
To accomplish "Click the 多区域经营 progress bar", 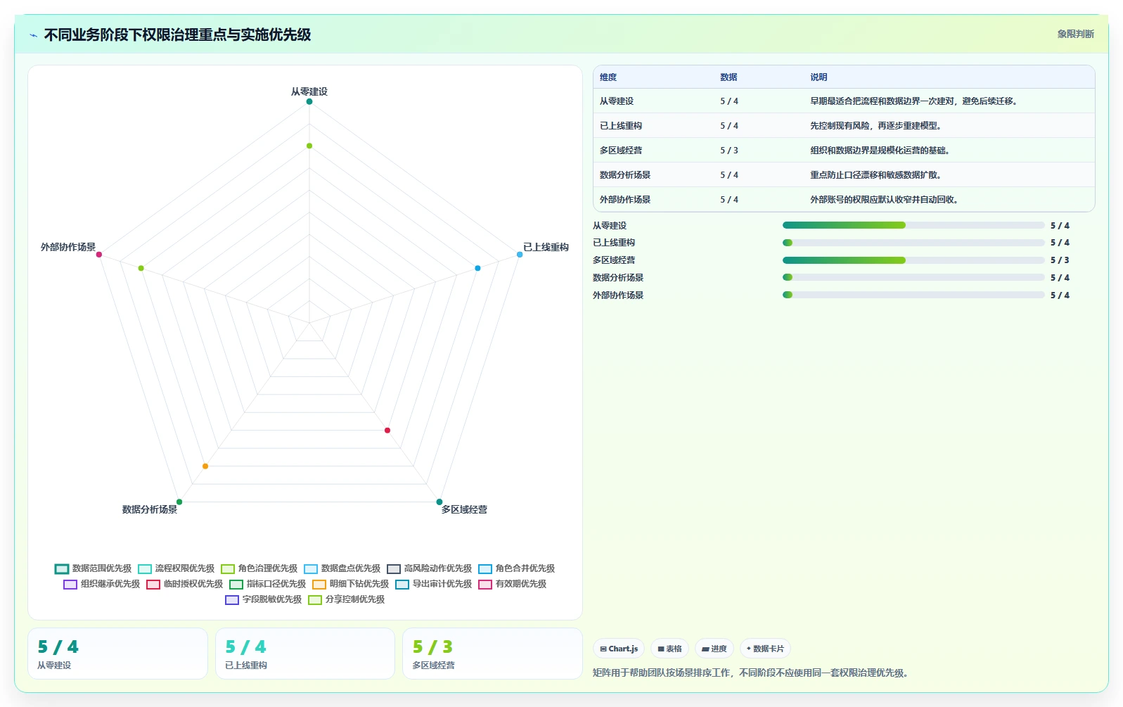I will tap(913, 260).
